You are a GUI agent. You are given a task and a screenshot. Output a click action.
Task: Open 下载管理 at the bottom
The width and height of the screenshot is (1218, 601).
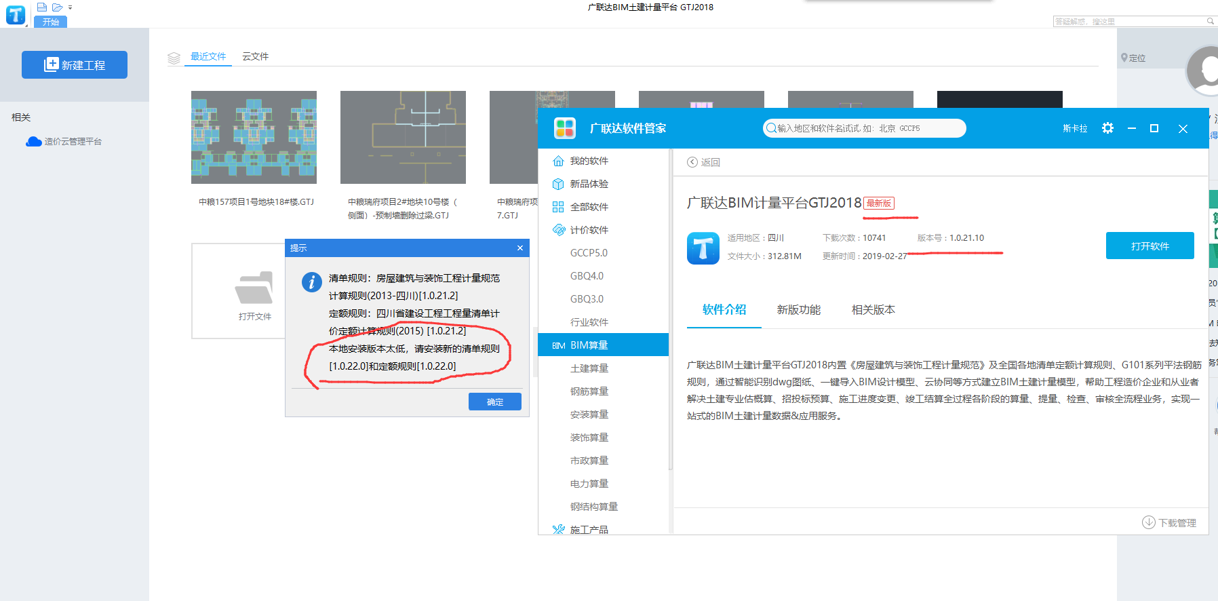(x=1179, y=522)
